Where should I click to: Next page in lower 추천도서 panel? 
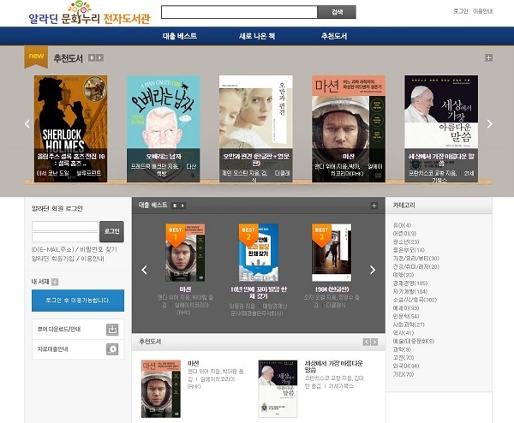point(374,342)
